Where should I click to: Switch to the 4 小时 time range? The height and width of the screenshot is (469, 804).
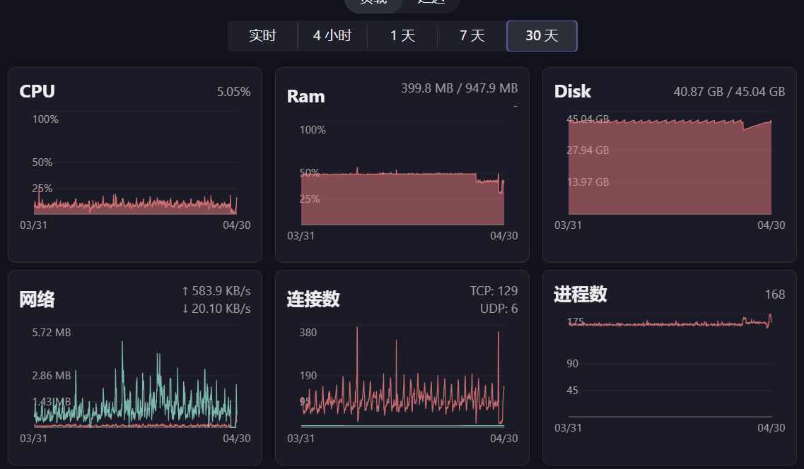[x=332, y=36]
